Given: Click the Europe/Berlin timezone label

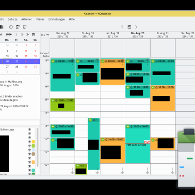Looking at the screenshot, I should [x=44, y=55].
